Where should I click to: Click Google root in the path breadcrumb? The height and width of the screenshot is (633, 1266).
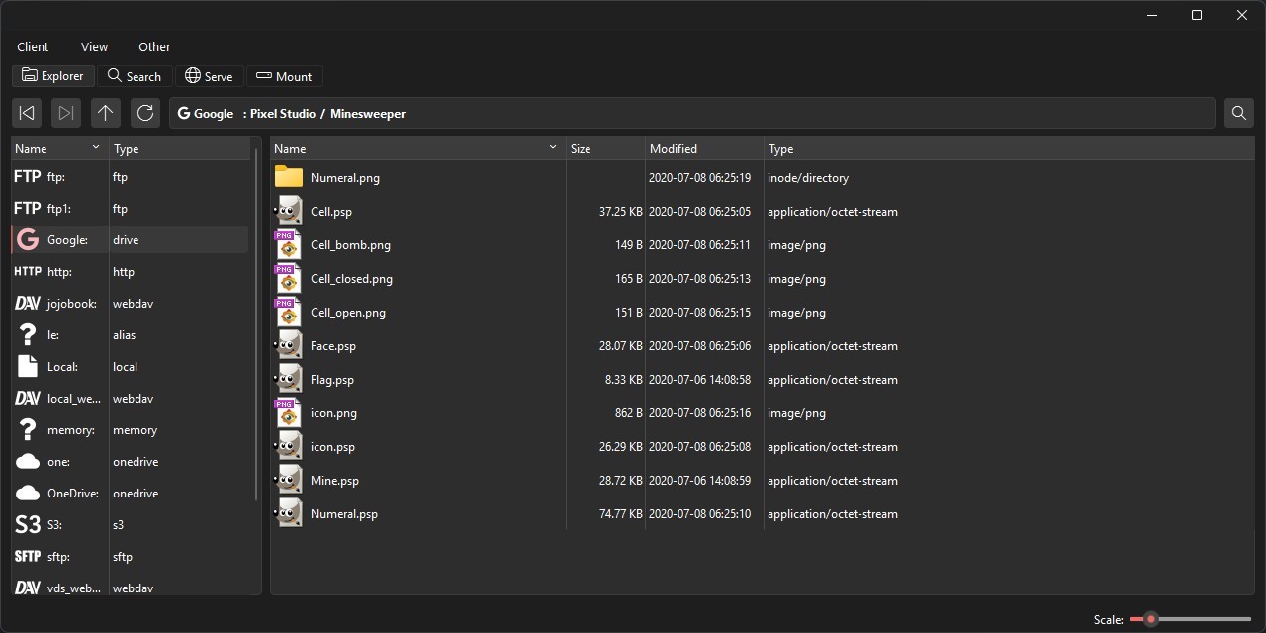[206, 114]
